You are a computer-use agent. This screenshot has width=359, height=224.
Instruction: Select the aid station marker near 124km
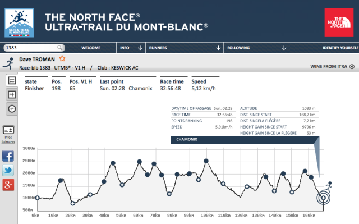tap(247, 186)
